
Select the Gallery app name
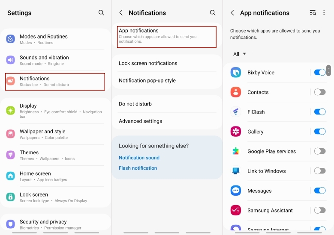(x=256, y=132)
